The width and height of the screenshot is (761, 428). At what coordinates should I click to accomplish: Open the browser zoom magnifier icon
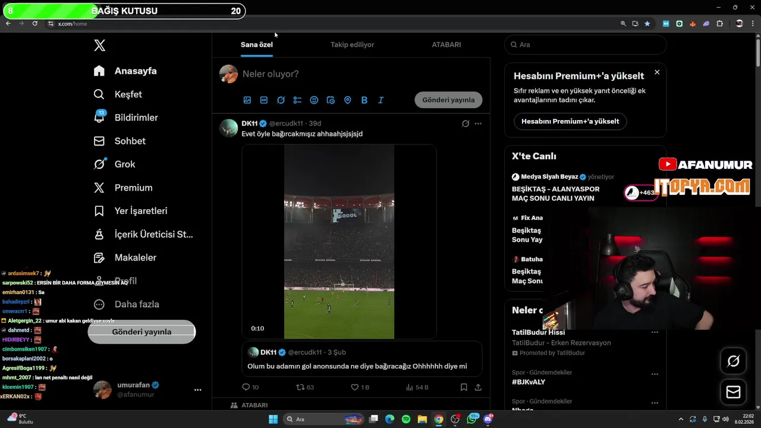pos(623,24)
